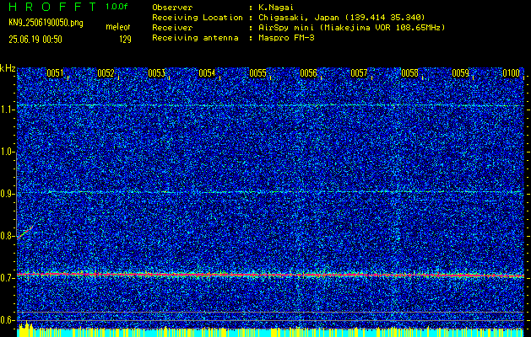Image resolution: width=531 pixels, height=337 pixels.
Task: Click the 0.7 frequency axis label
Action: (x=7, y=278)
